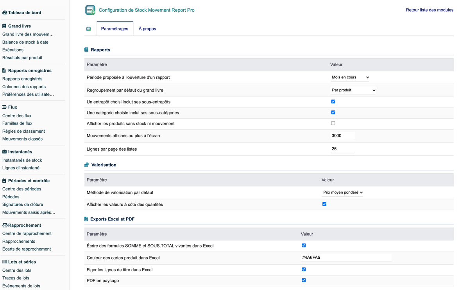Open Familles de flux

(17, 123)
